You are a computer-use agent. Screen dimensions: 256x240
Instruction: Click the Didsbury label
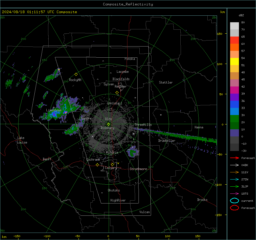coord(108,128)
